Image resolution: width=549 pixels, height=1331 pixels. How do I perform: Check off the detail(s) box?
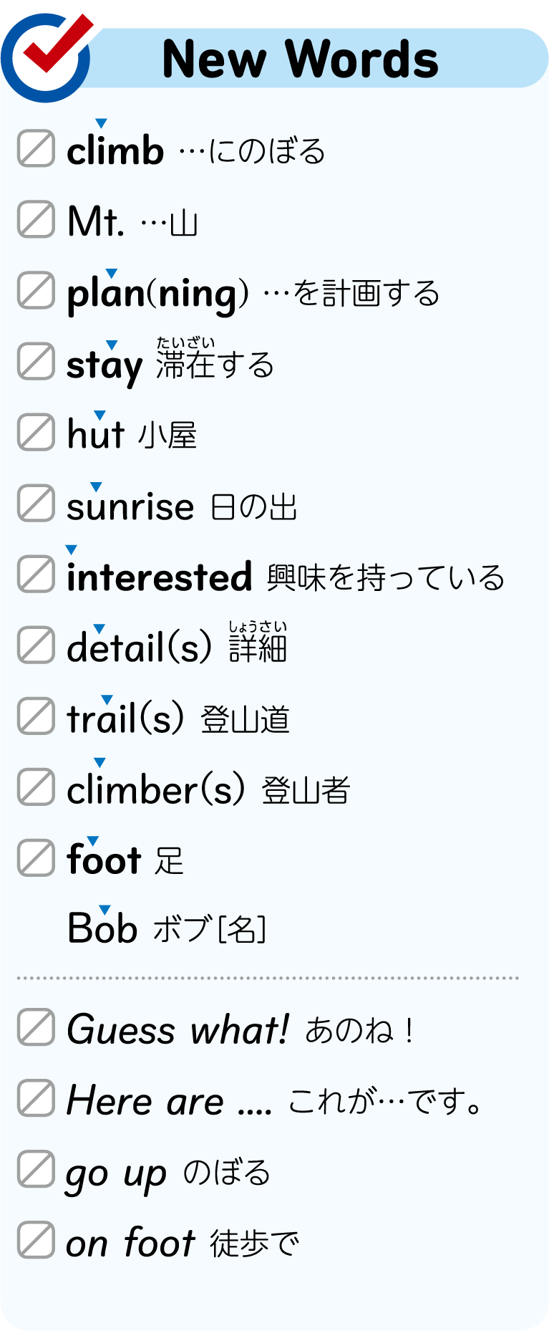[x=36, y=645]
